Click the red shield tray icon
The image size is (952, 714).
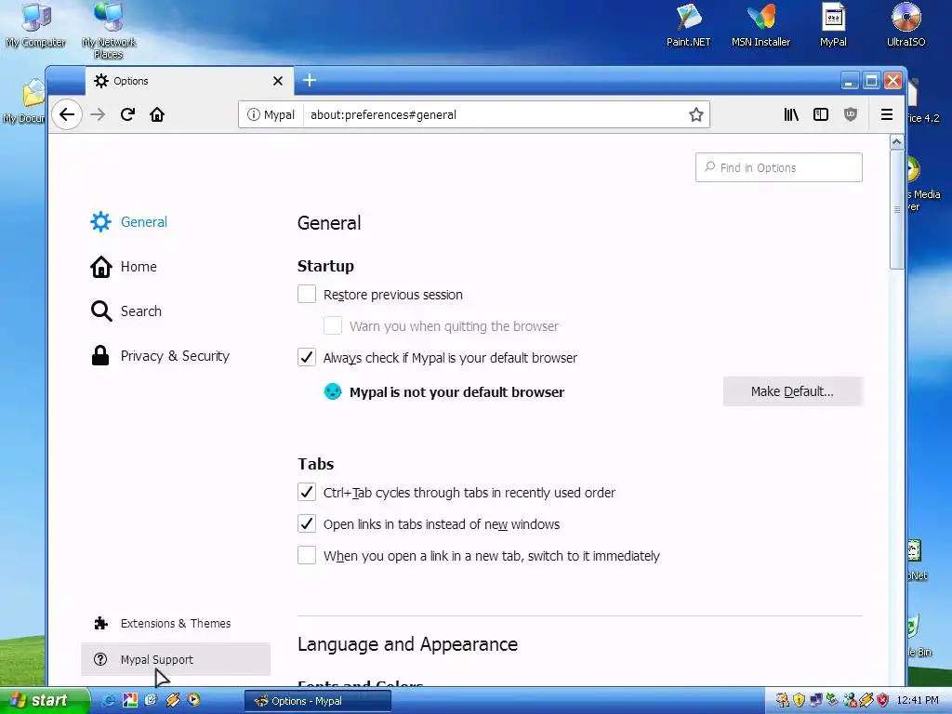(883, 700)
